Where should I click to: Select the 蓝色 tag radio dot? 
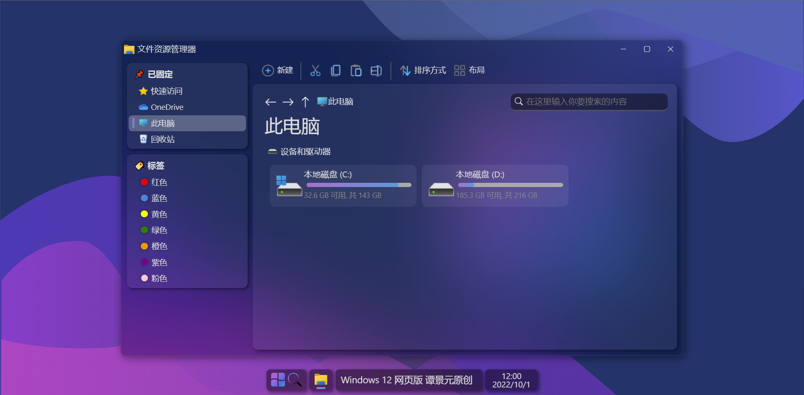point(144,198)
